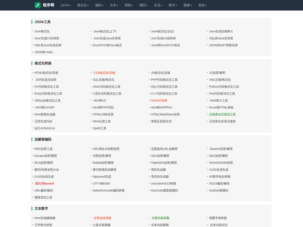Open 键盘测试工具 link
The image size is (303, 227).
click(x=43, y=198)
